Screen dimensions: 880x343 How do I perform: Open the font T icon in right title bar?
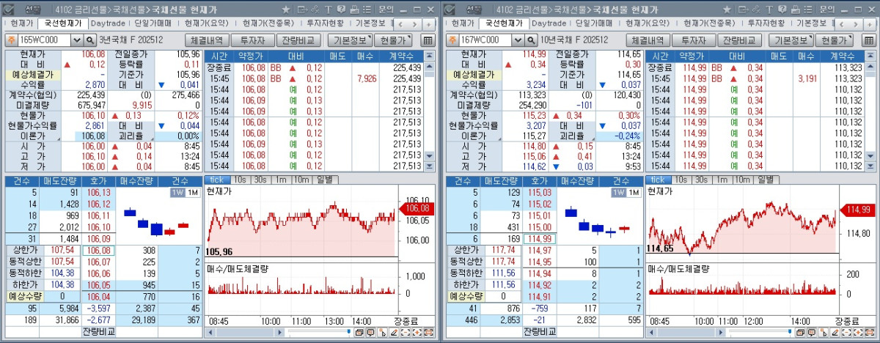coord(769,10)
